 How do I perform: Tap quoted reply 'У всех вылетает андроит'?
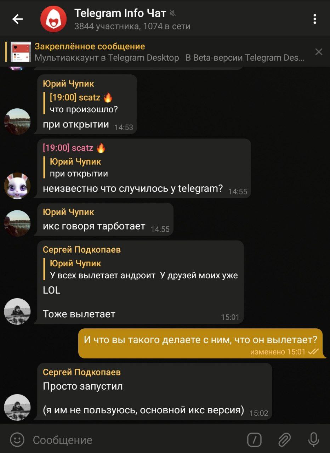[141, 269]
